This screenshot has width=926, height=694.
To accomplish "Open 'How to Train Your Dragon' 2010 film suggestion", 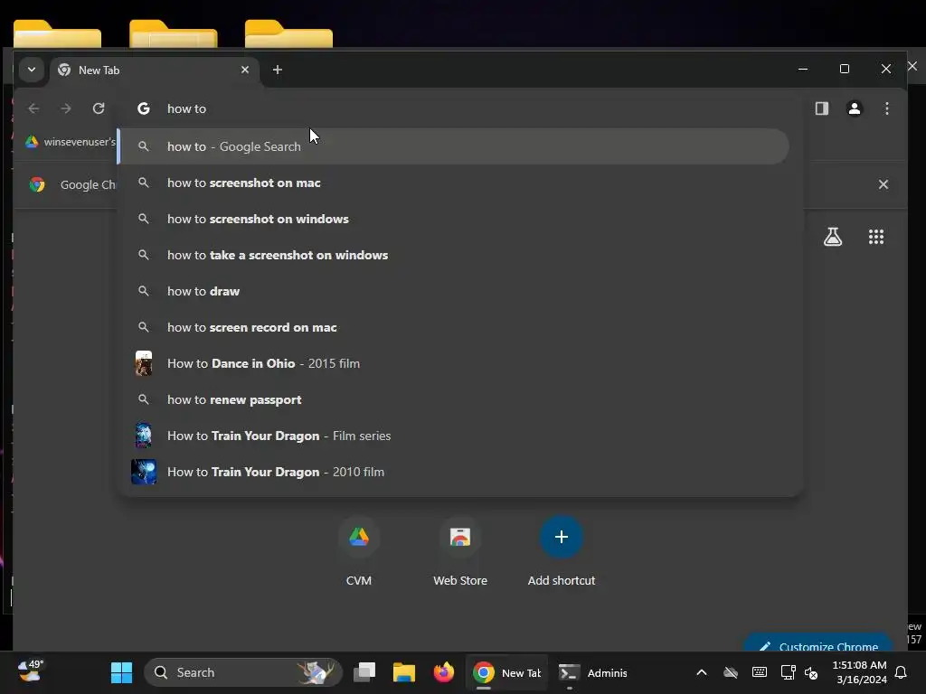I will [454, 472].
